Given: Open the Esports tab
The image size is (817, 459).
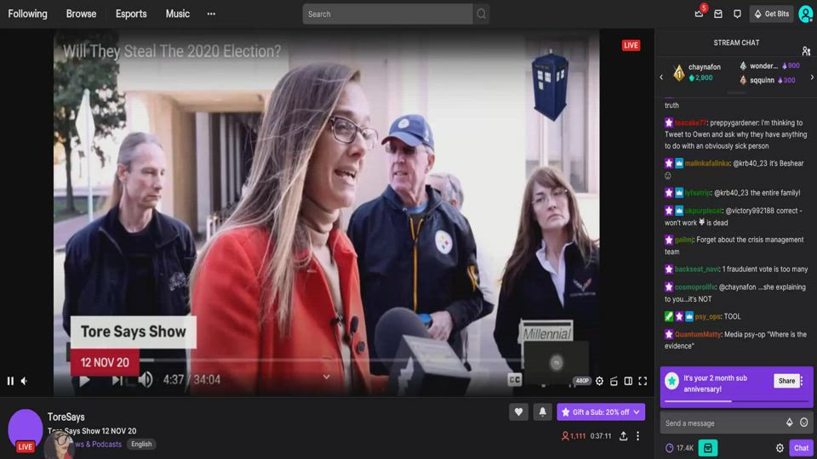Looking at the screenshot, I should [x=131, y=14].
